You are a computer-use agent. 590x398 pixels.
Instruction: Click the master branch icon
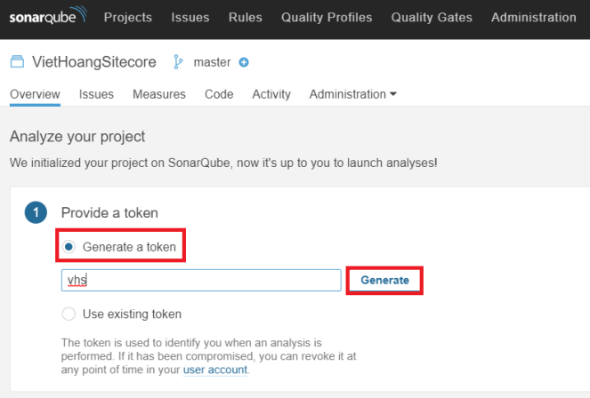(178, 62)
